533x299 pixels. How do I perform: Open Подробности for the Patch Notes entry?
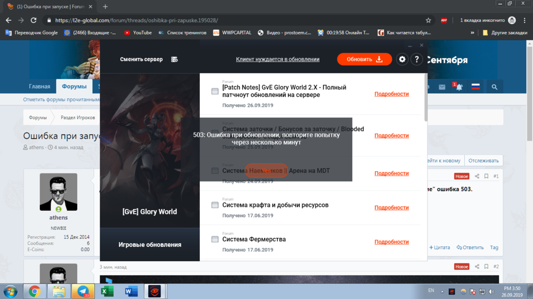391,94
